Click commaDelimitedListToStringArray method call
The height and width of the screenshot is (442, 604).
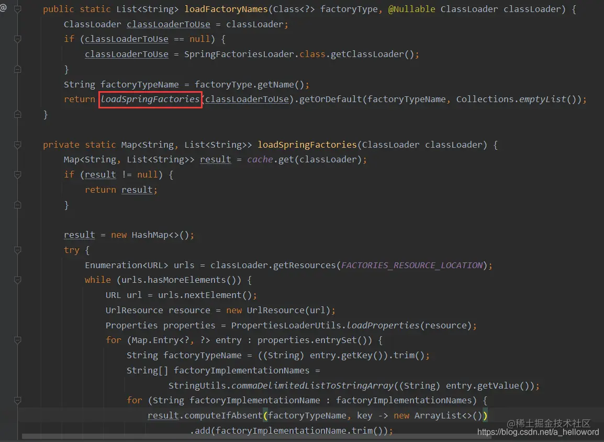[312, 386]
